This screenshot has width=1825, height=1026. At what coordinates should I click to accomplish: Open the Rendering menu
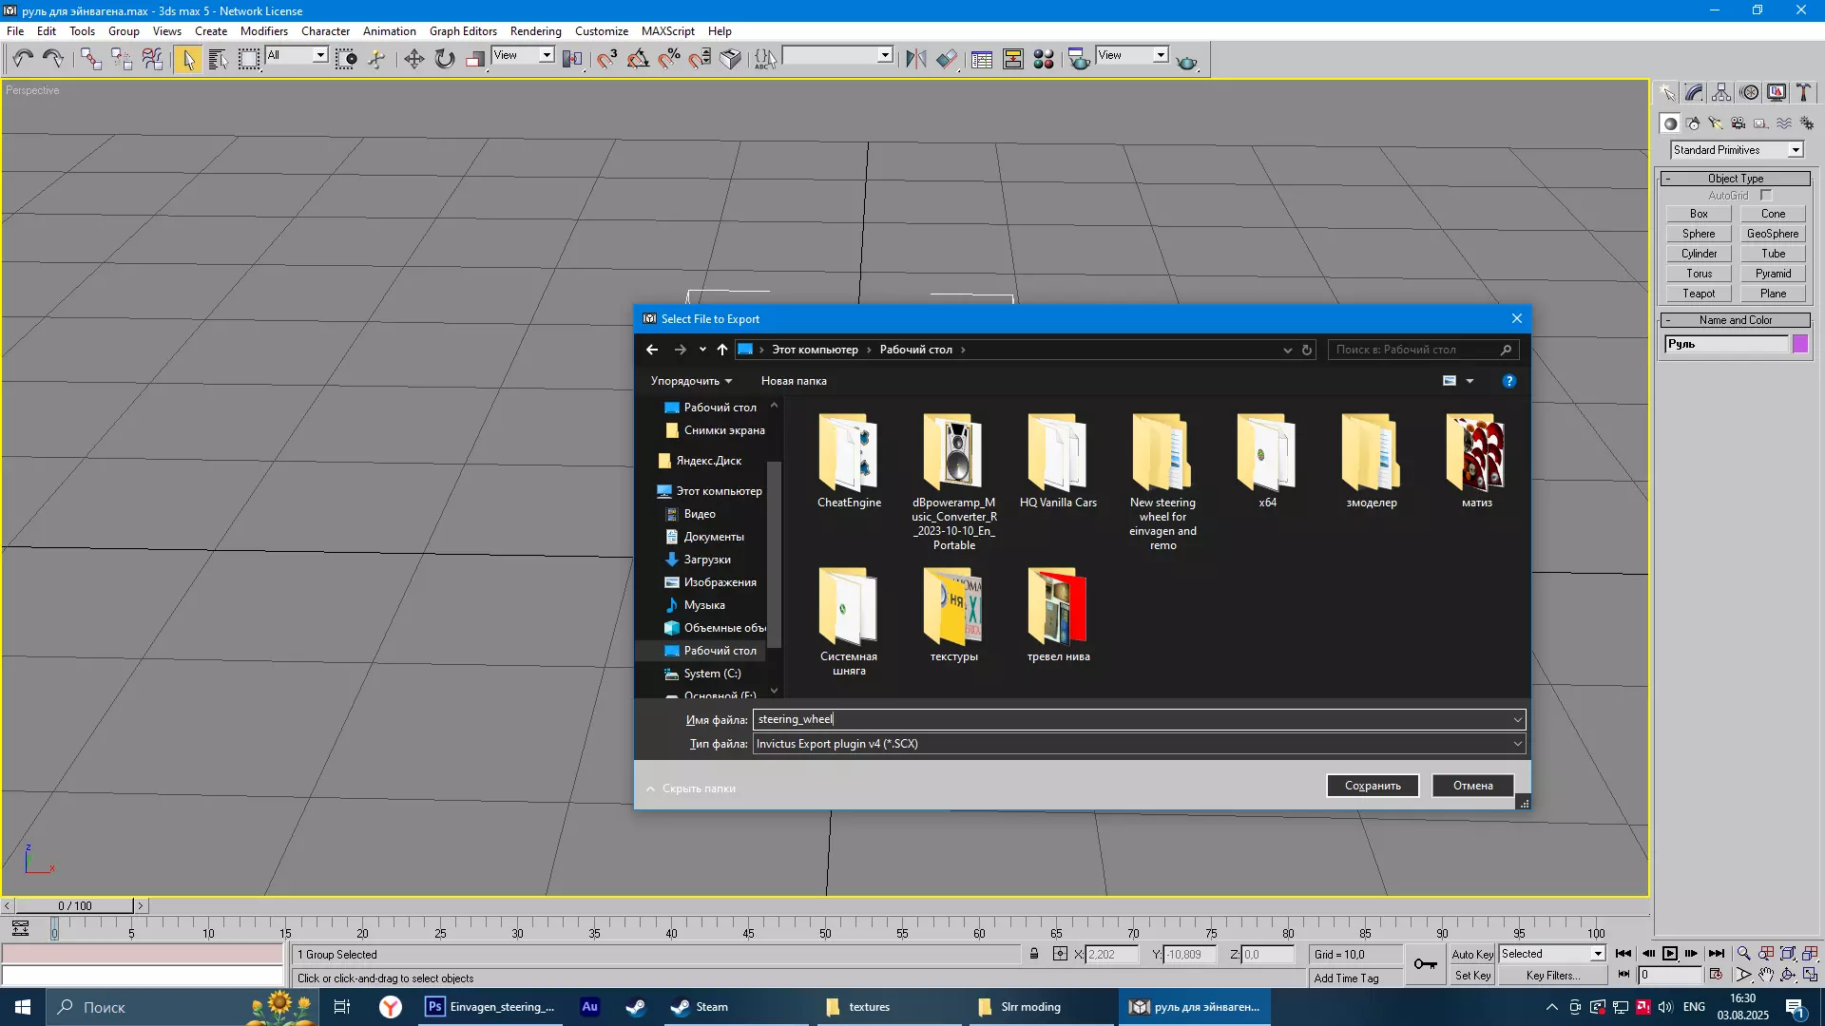pyautogui.click(x=535, y=30)
